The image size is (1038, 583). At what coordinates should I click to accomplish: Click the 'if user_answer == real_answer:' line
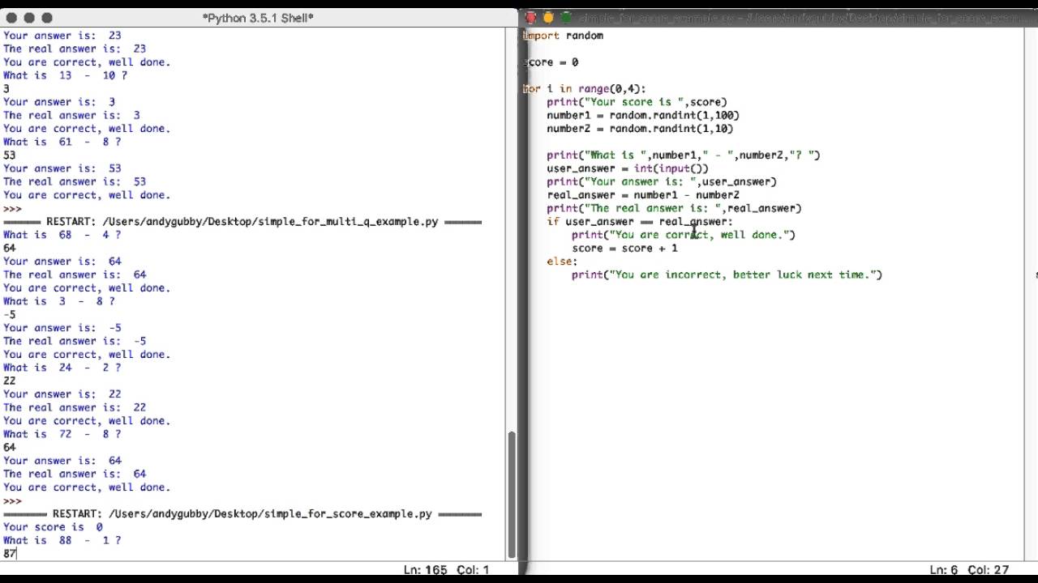coord(639,222)
